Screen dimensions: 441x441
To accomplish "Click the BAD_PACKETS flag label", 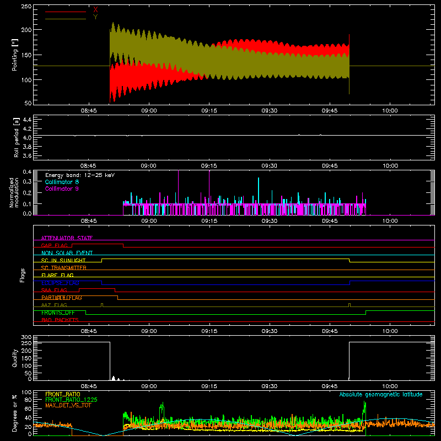I will [60, 320].
